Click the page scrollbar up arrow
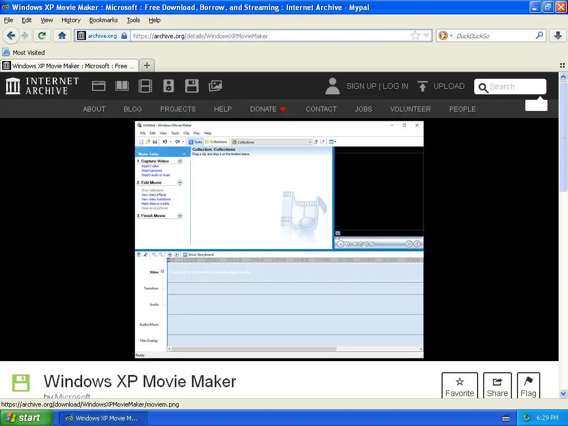This screenshot has height=426, width=568. pos(563,77)
